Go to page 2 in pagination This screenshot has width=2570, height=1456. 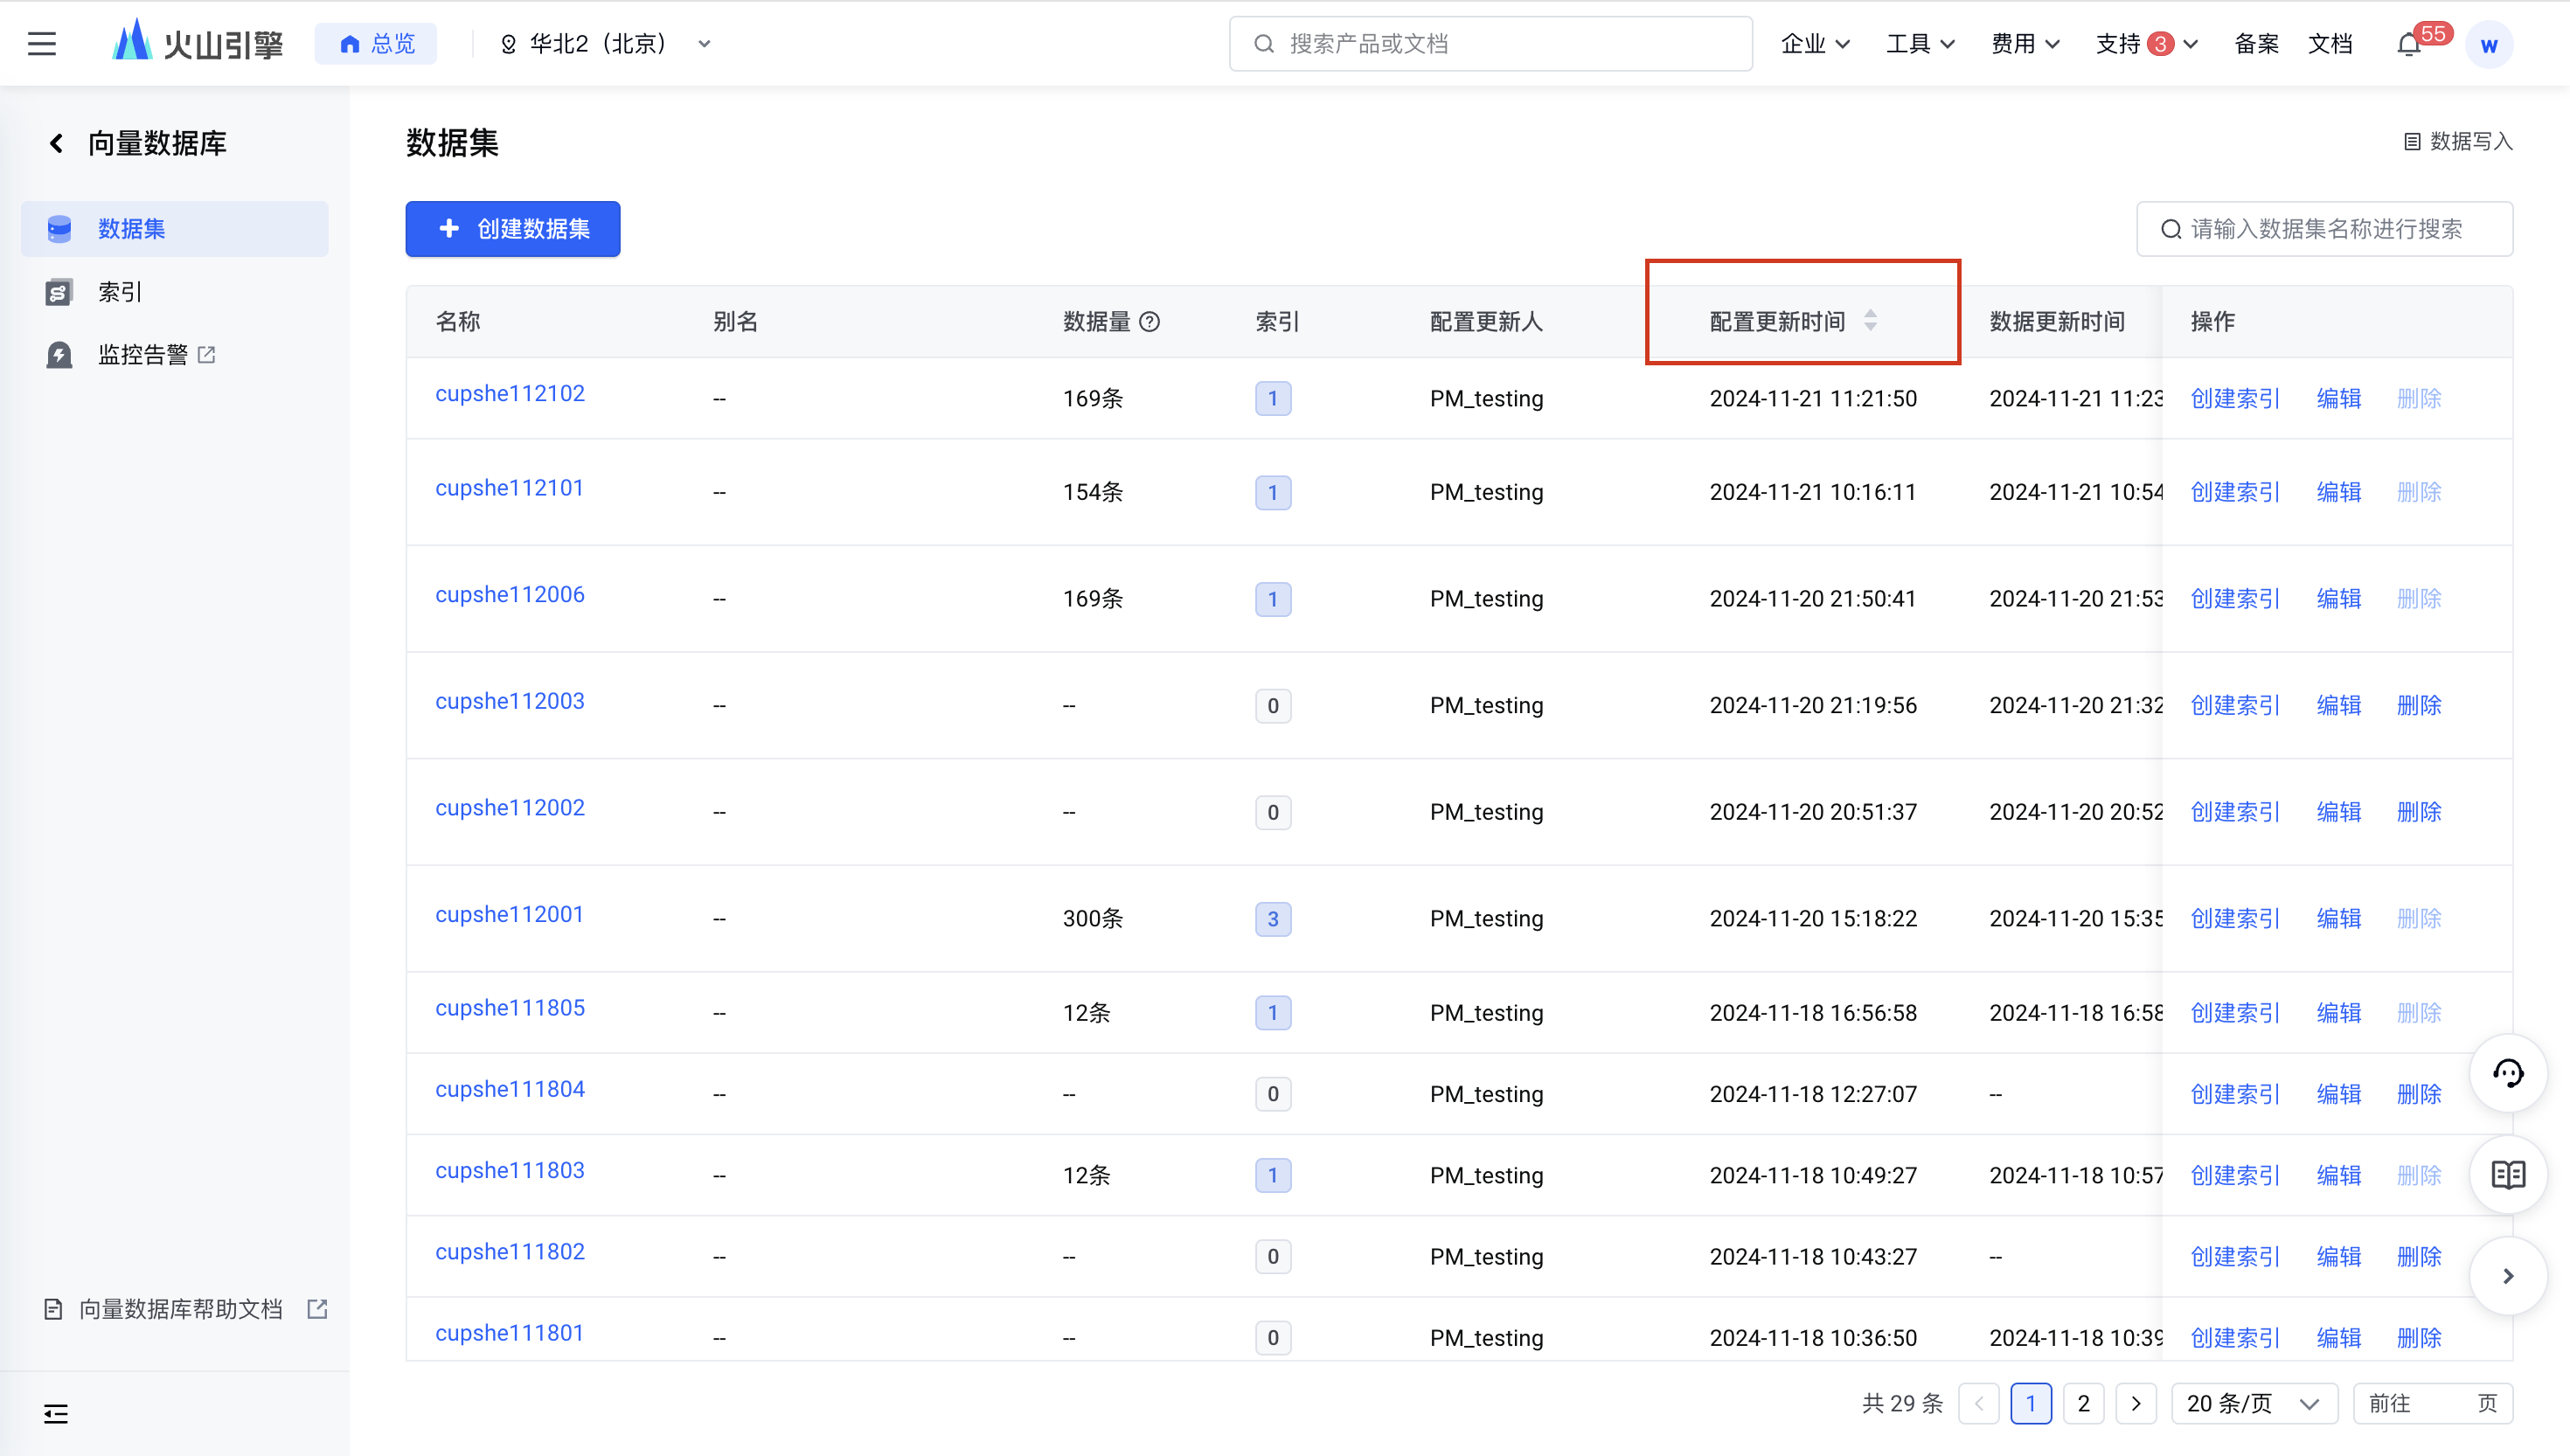click(2083, 1403)
